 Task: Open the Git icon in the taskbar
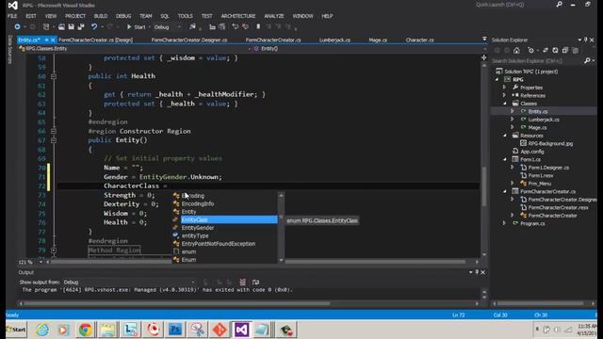click(220, 330)
